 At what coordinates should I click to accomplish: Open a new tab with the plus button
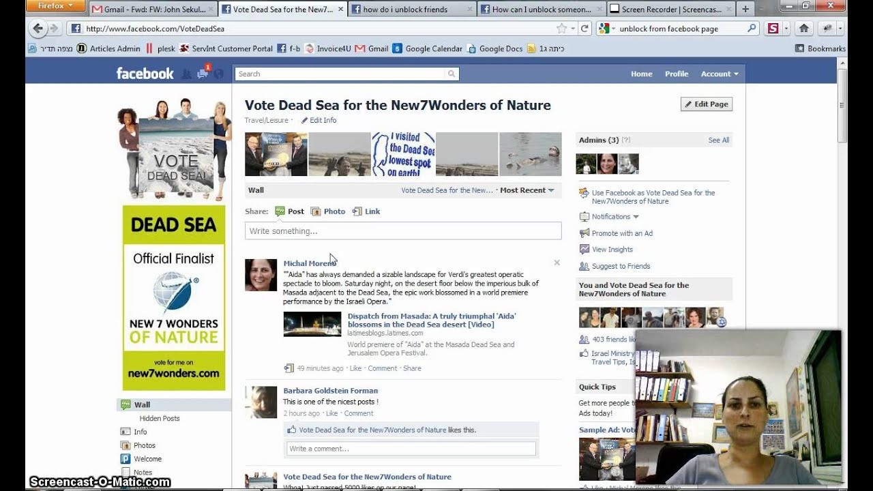pyautogui.click(x=745, y=9)
